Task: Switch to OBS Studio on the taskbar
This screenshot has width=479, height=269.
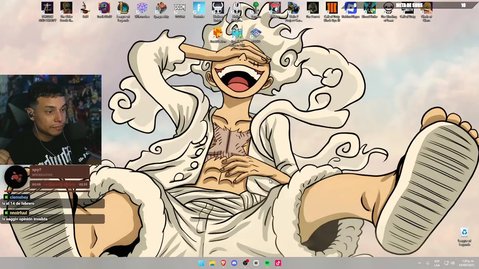Action: (245, 263)
